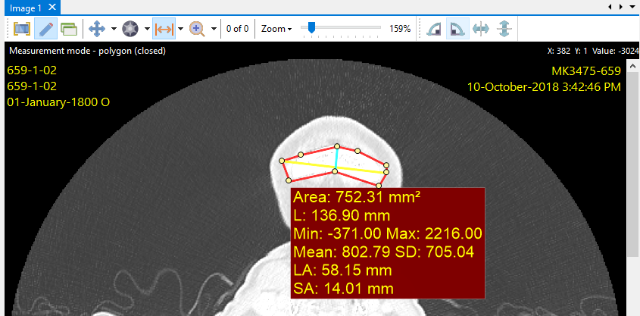This screenshot has height=316, width=640.
Task: Flip the image horizontally
Action: click(481, 29)
